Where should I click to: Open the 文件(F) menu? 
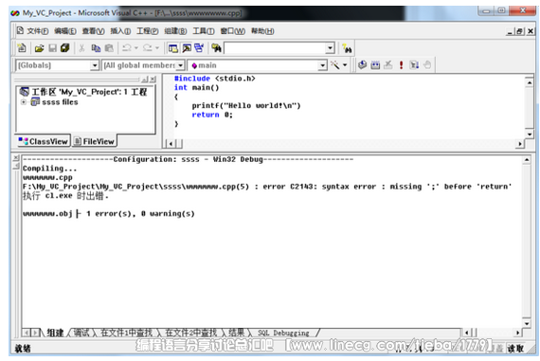click(38, 31)
